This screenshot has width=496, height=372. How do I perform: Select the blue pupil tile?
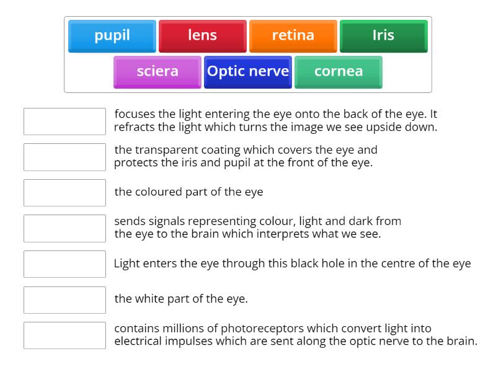point(112,36)
